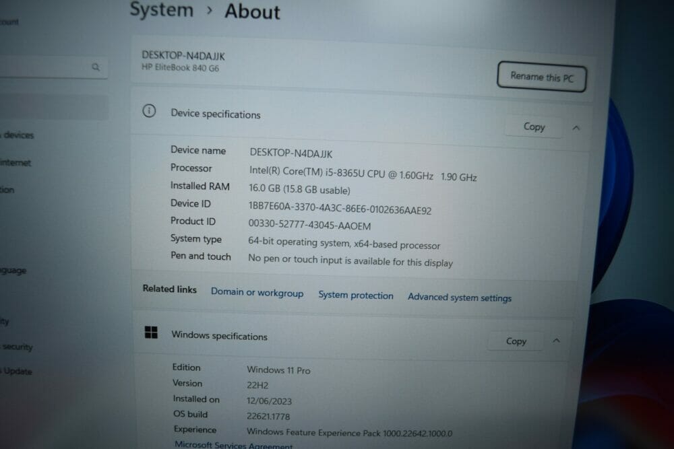This screenshot has height=449, width=674.
Task: Click the Windows logo beside Windows specifications
Action: 151,333
